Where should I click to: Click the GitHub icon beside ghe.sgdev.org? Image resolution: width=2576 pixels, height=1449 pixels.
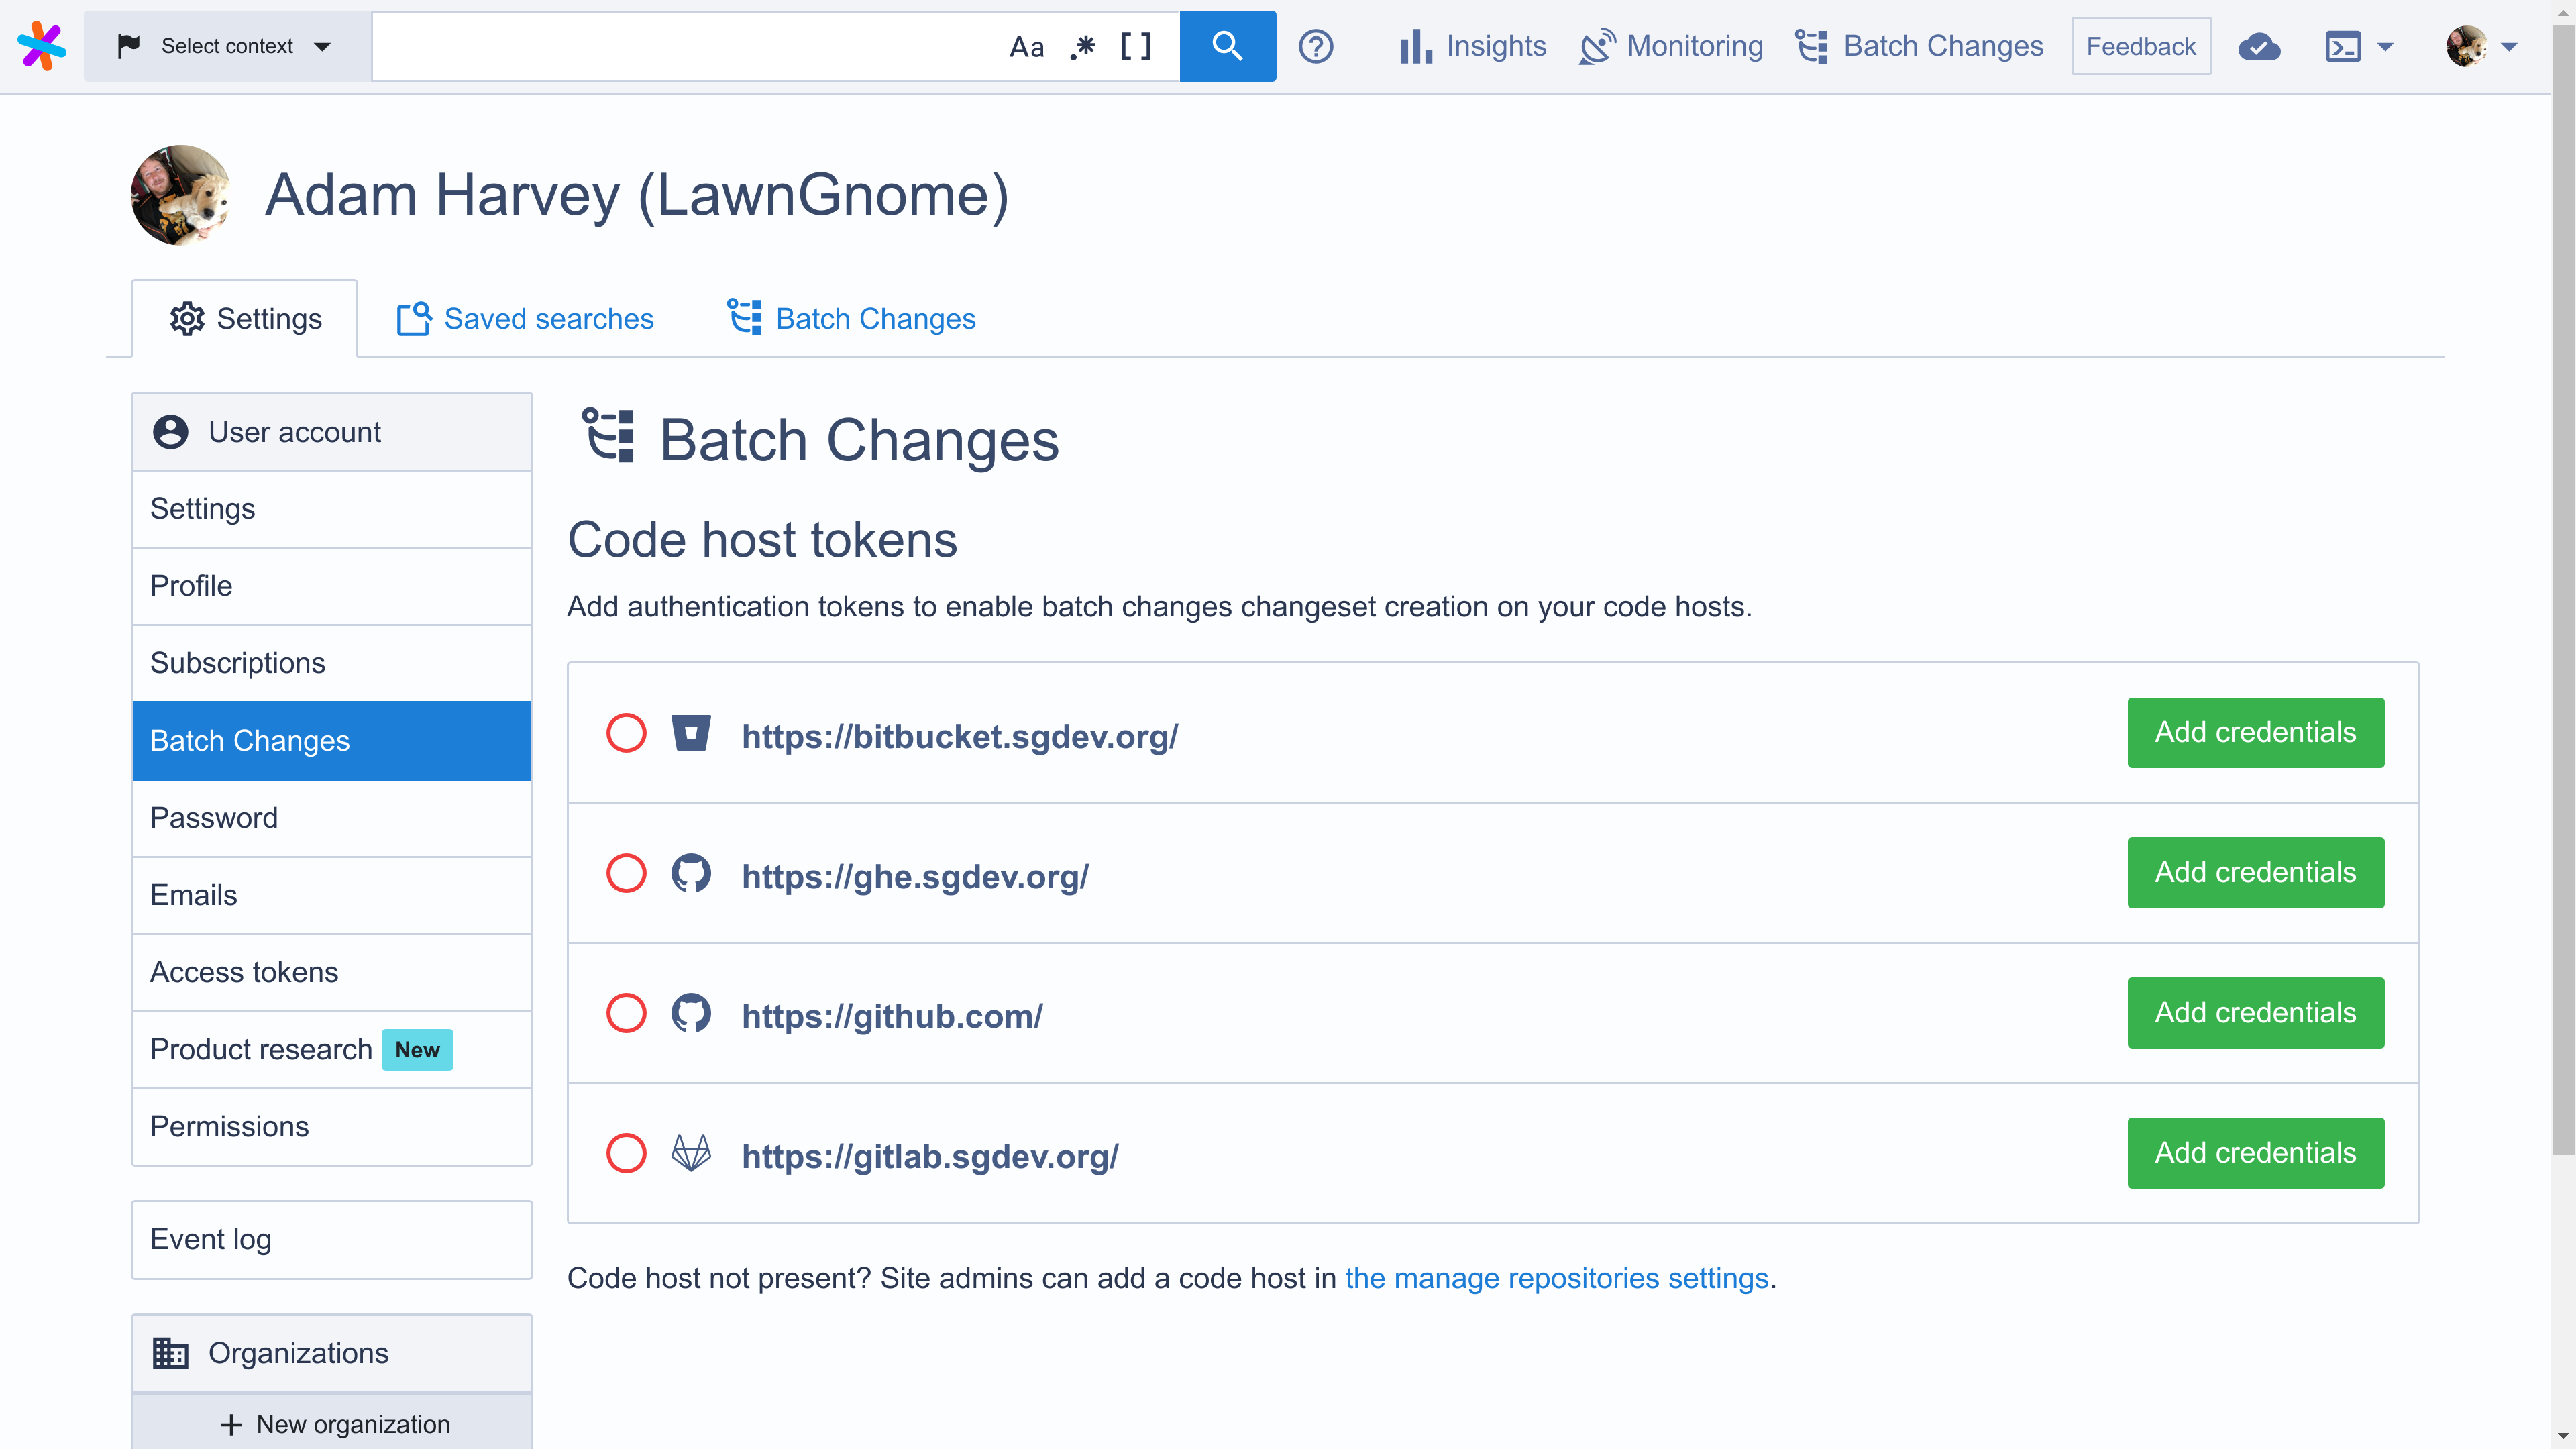pyautogui.click(x=690, y=873)
